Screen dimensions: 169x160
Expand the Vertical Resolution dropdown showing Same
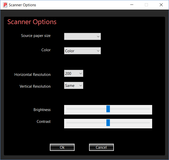click(73, 85)
